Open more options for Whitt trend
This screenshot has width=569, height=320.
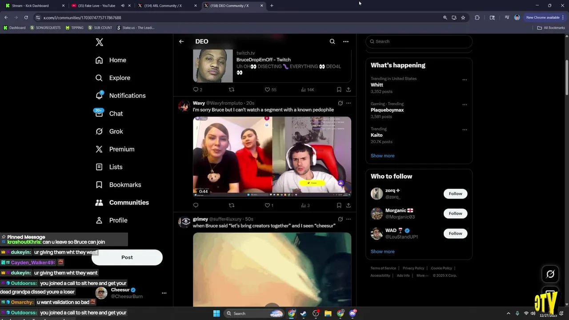465,80
